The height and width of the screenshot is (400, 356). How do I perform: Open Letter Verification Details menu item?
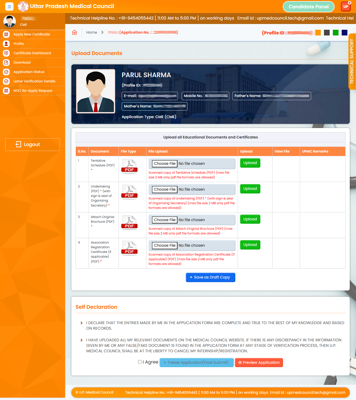pos(34,81)
